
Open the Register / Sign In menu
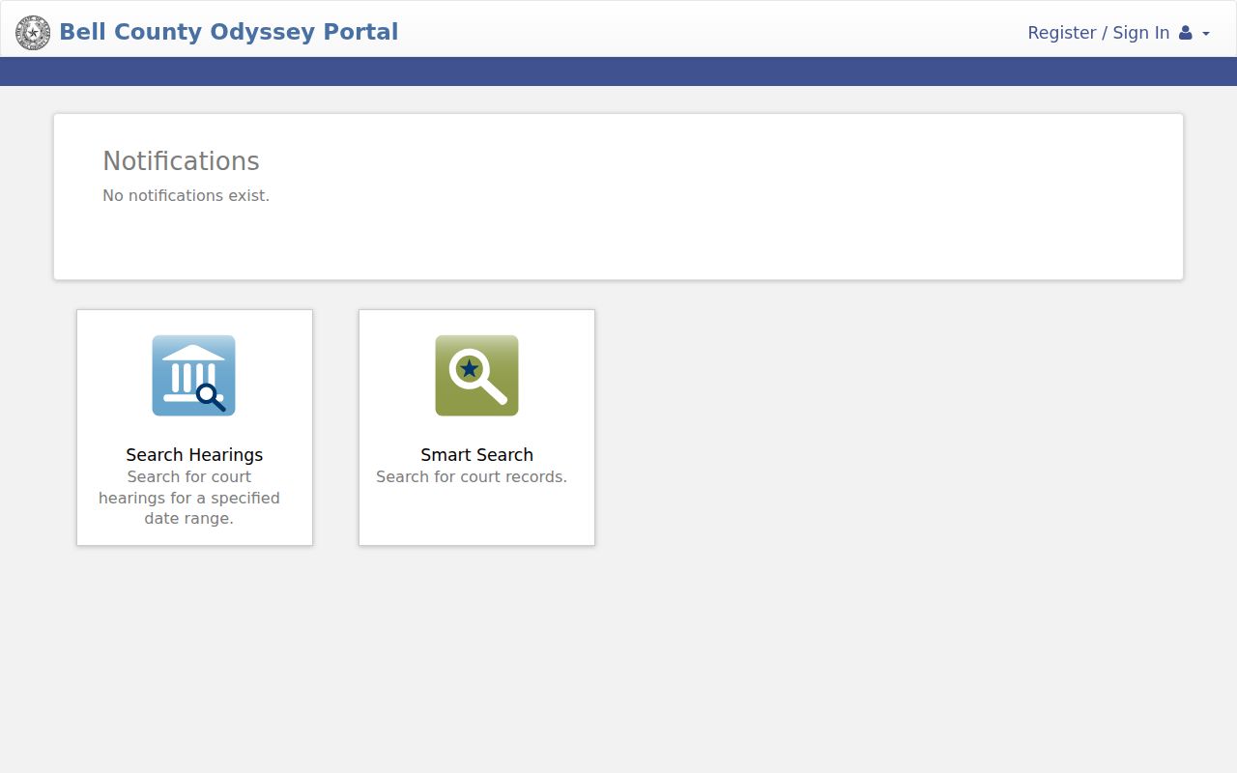(1118, 33)
